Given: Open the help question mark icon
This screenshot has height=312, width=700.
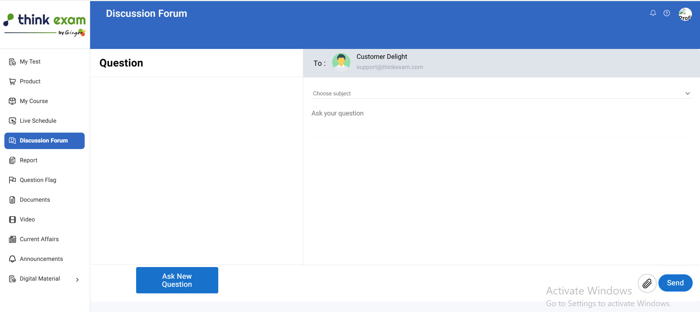Looking at the screenshot, I should click(x=666, y=13).
